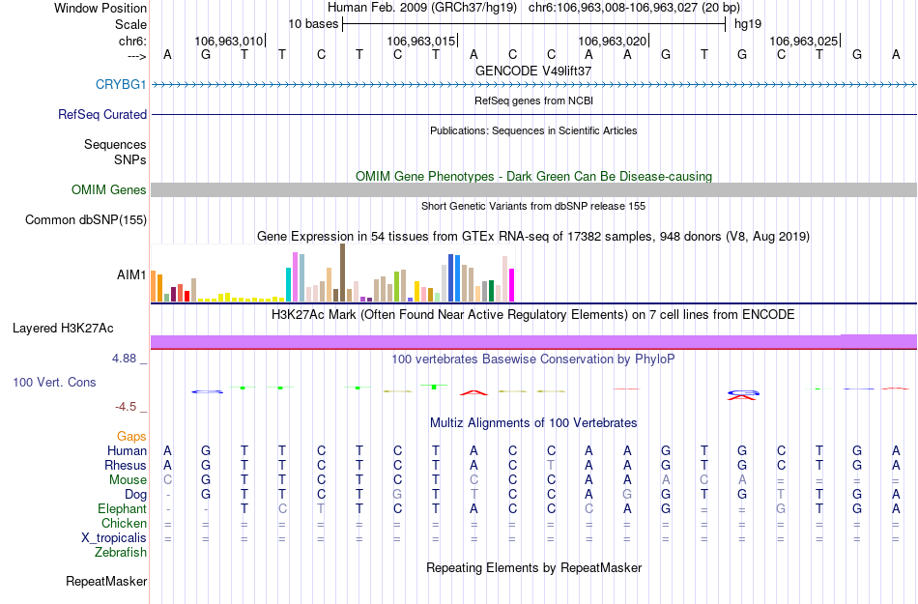Image resolution: width=918 pixels, height=604 pixels.
Task: Click the RefSeq Curated intron line
Action: [x=534, y=114]
